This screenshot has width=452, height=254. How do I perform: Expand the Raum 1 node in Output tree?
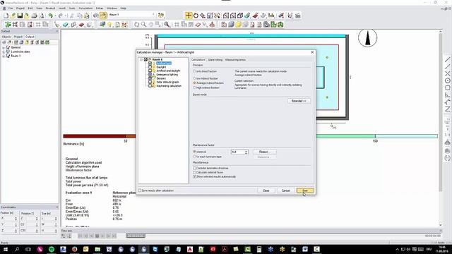4,56
